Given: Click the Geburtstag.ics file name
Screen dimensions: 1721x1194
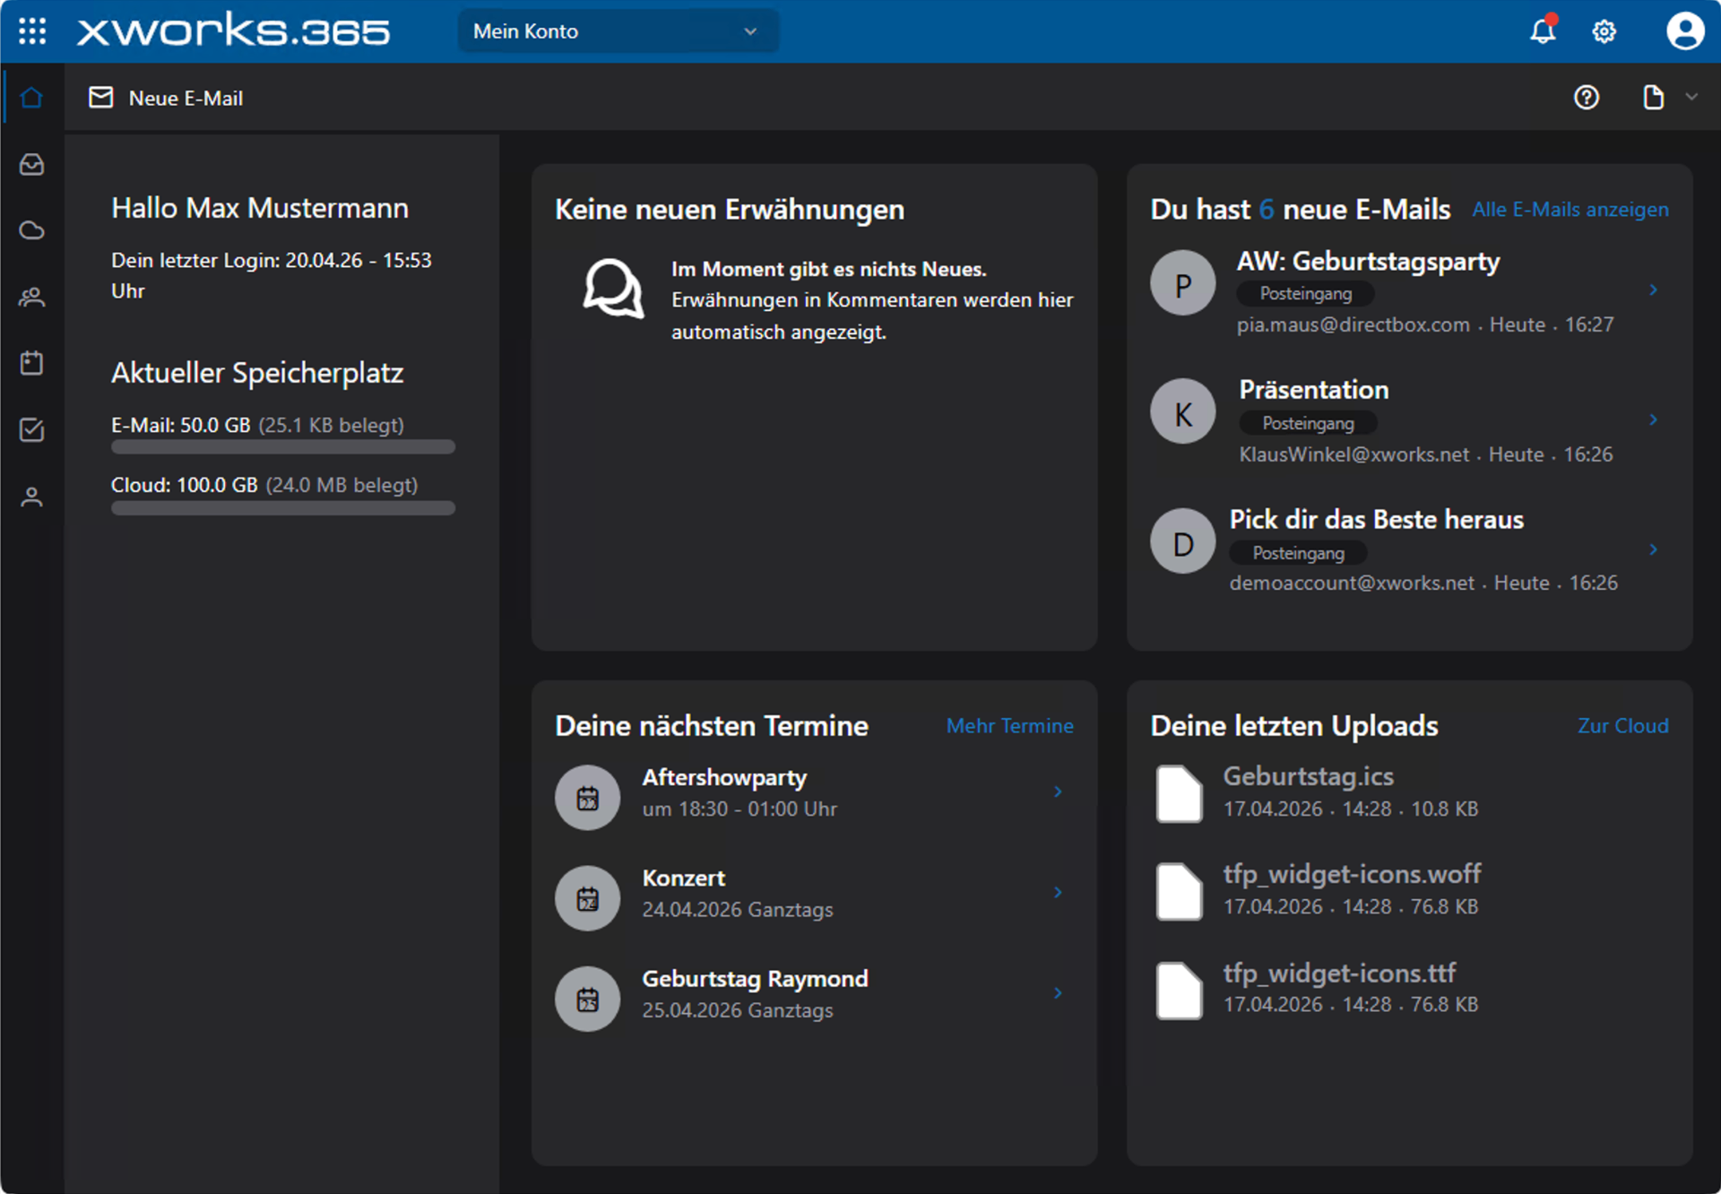Looking at the screenshot, I should click(x=1309, y=776).
